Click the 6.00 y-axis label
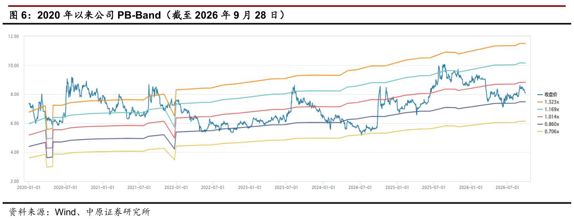574x219 pixels. pos(14,123)
